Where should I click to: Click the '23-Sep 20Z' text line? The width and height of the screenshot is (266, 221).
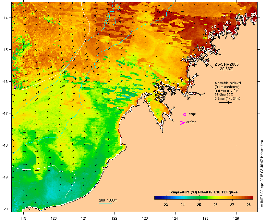tap(224, 95)
